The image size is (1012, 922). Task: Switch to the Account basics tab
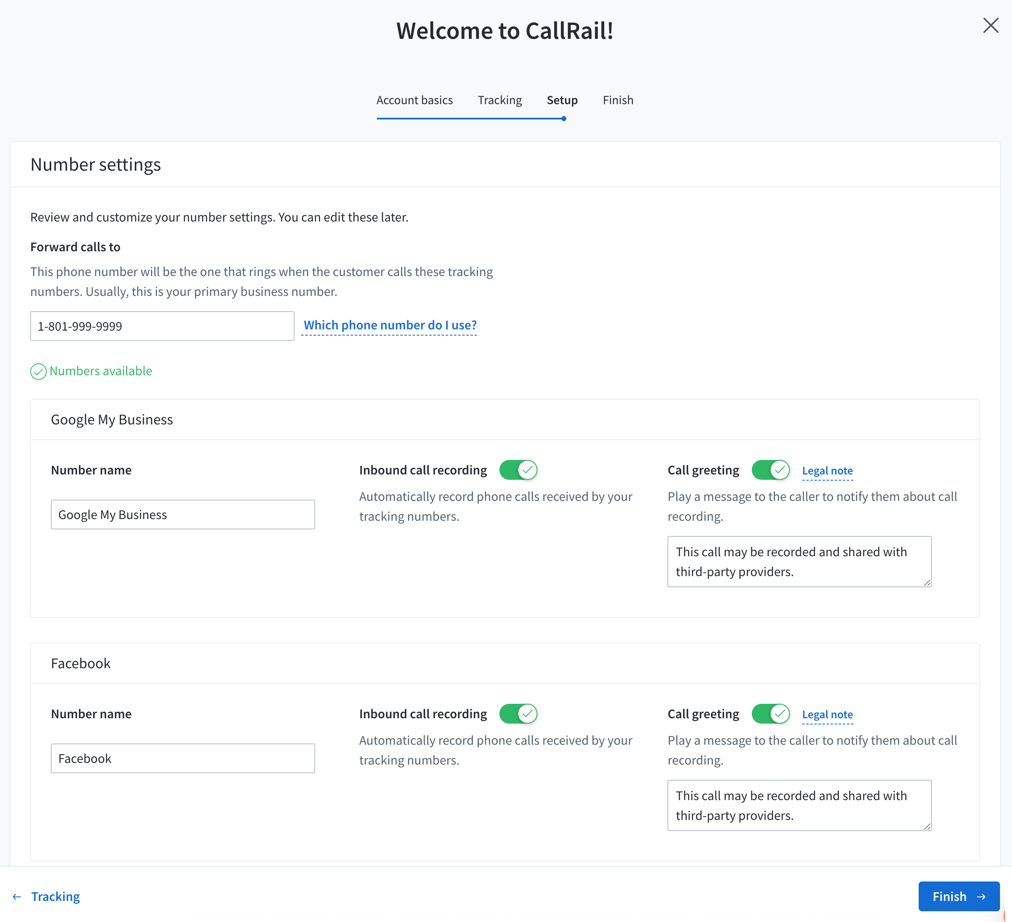[414, 100]
